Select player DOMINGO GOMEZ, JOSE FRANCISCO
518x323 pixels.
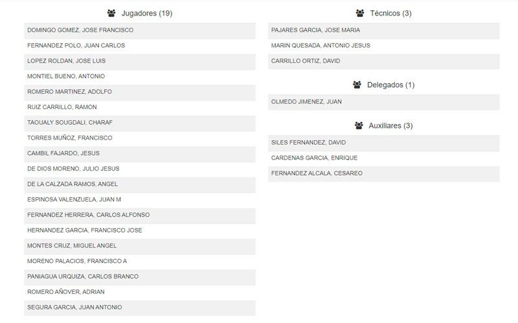click(140, 30)
